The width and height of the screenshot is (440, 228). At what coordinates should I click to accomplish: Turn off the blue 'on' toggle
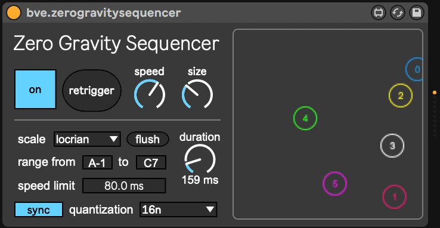coord(35,90)
